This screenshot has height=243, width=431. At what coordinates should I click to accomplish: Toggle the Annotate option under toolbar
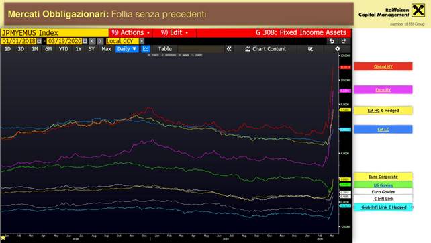pyautogui.click(x=169, y=55)
